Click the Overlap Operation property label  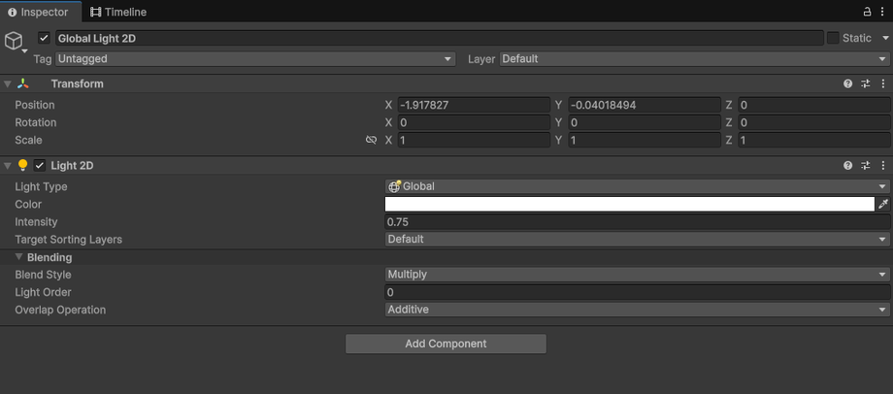(x=60, y=310)
